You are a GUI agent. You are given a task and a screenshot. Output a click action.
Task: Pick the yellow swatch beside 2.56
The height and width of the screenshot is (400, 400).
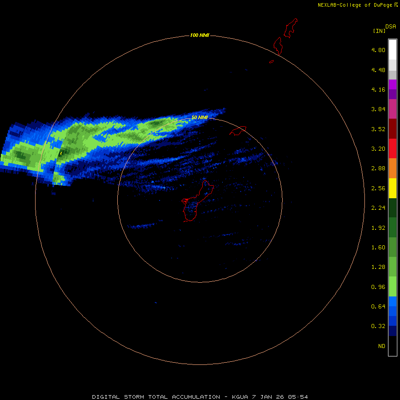tap(392, 188)
